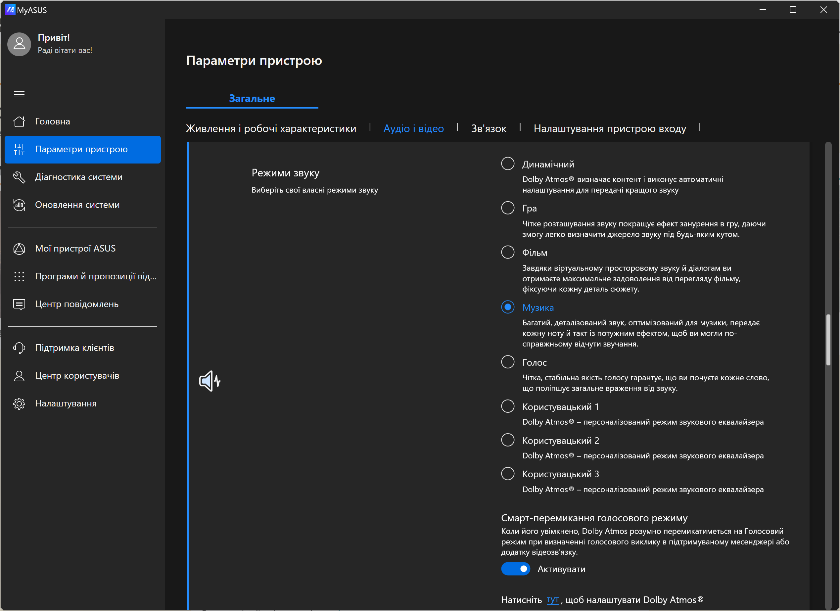Choose Користувацький 2 equalizer mode
This screenshot has width=840, height=611.
[508, 440]
